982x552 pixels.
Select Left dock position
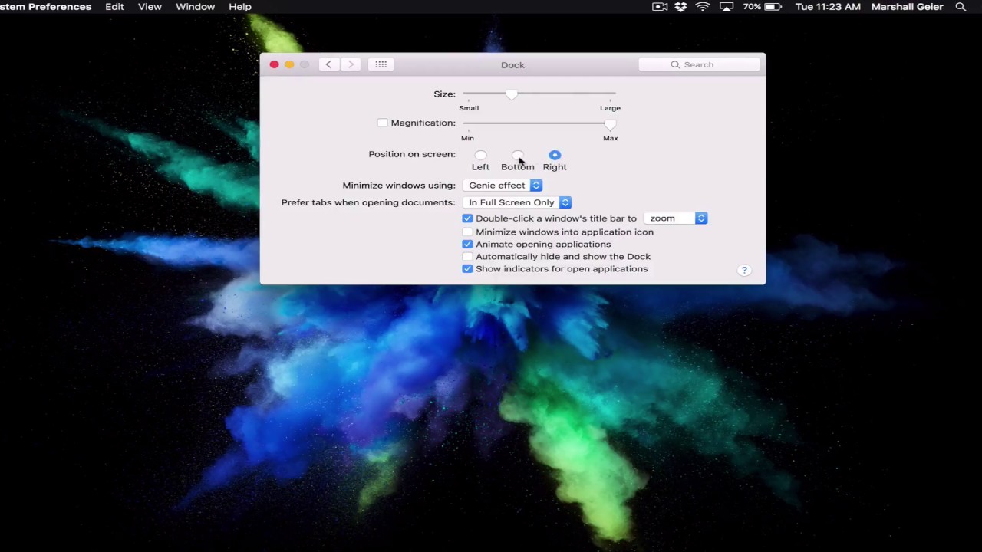click(x=480, y=155)
